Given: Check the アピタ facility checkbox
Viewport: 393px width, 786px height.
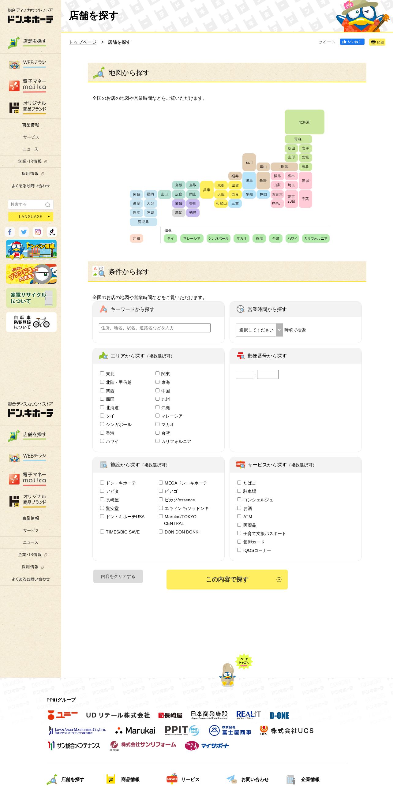Looking at the screenshot, I should coord(102,491).
